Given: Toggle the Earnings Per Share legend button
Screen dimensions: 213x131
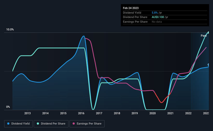Looking at the screenshot, I should point(87,124).
